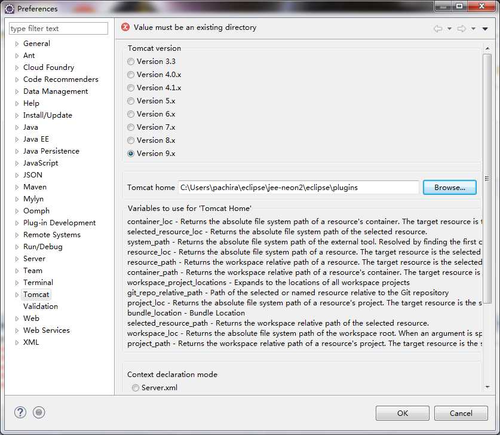Click the type filter text field

pyautogui.click(x=59, y=29)
